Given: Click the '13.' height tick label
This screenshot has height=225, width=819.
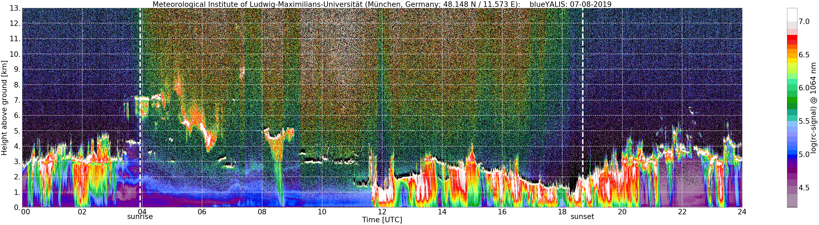Looking at the screenshot, I should point(15,8).
